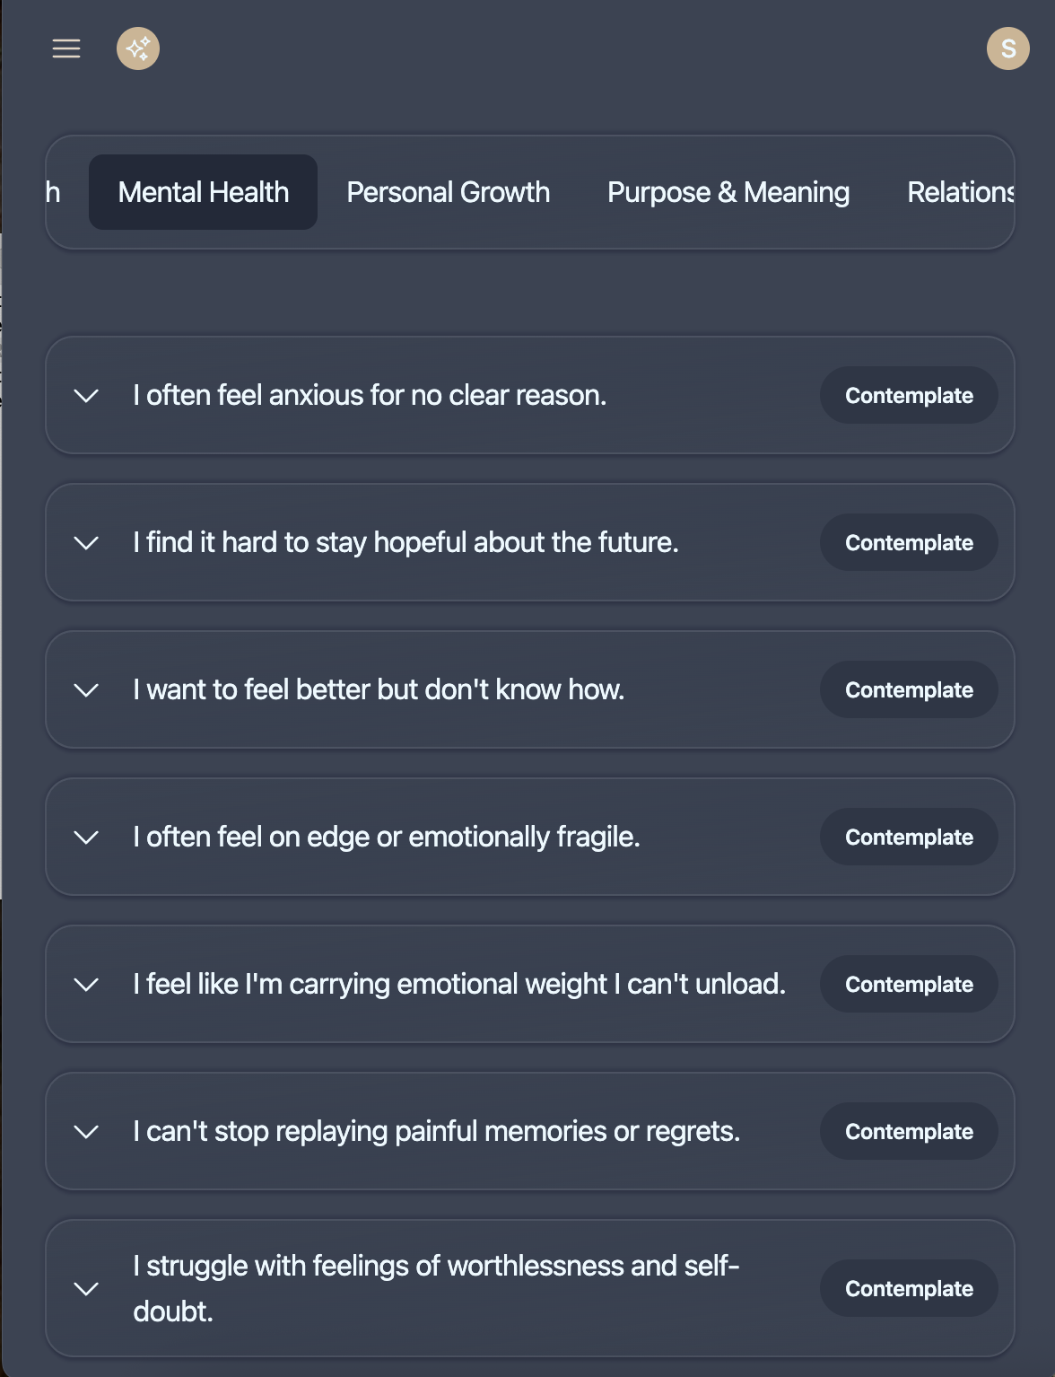Screen dimensions: 1055x1377
Task: Contemplate the hopeful about the future prompt
Action: tap(908, 542)
